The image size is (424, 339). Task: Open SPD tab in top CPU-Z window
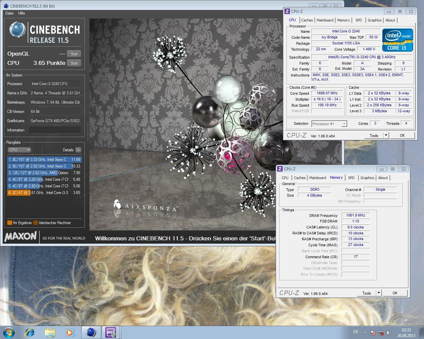(x=359, y=20)
